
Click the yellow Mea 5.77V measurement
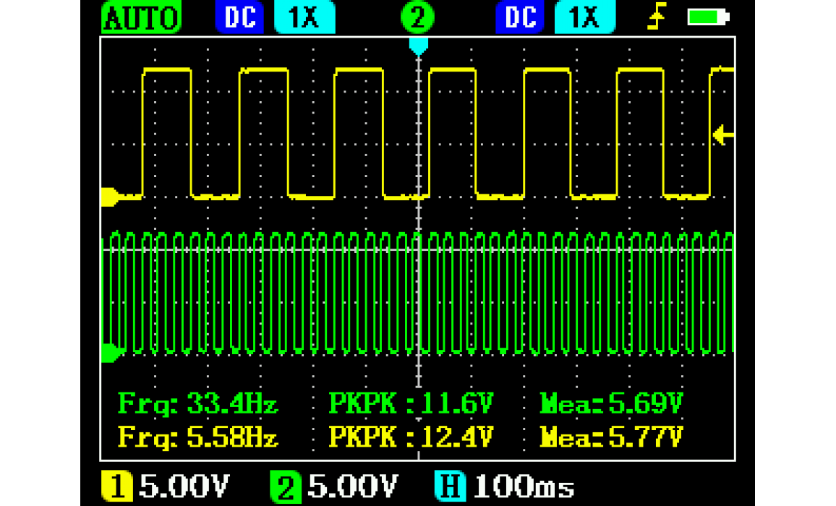coord(612,437)
